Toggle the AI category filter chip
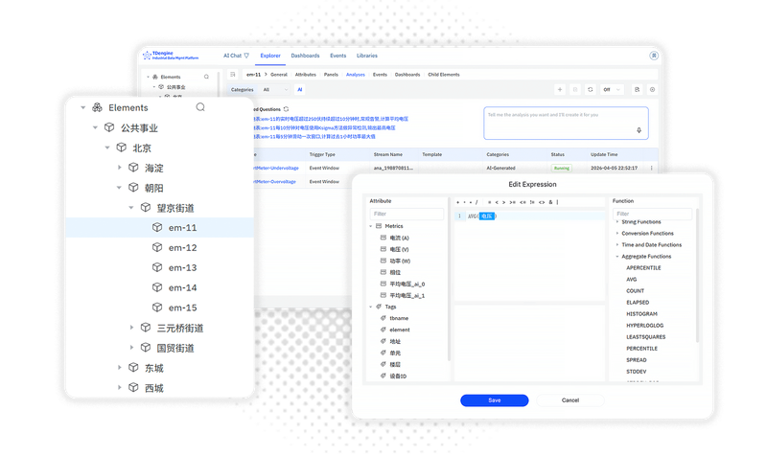This screenshot has height=456, width=767. point(300,89)
